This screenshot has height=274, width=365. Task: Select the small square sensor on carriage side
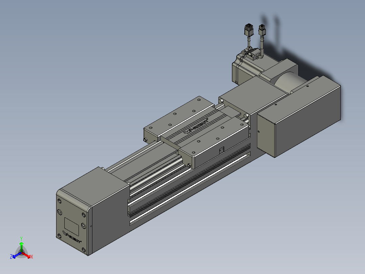coord(221,150)
